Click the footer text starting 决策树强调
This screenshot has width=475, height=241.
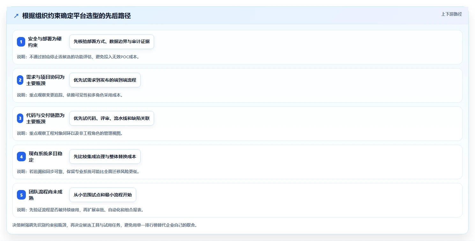coord(105,225)
